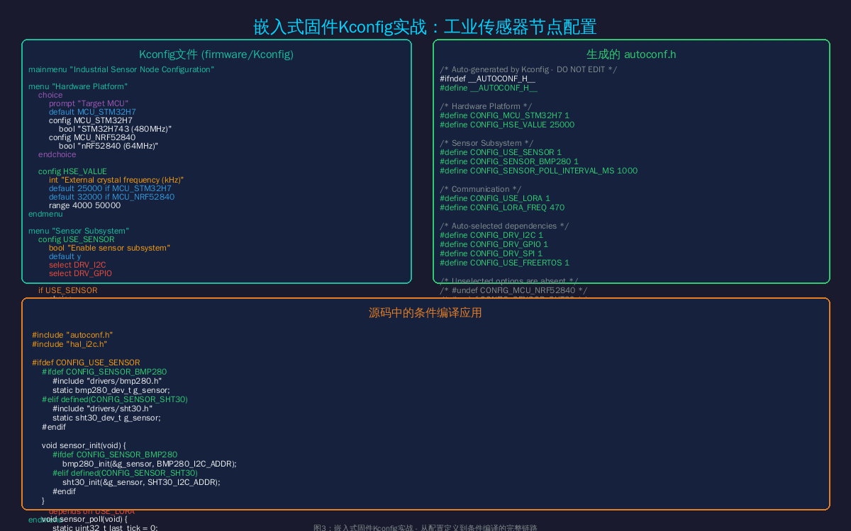The image size is (851, 531).
Task: Click the heading 'Kconfig文件 (firmware/Kconfig)'
Action: 216,55
